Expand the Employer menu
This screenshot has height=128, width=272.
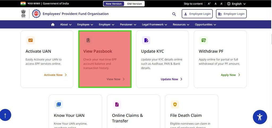point(107,24)
